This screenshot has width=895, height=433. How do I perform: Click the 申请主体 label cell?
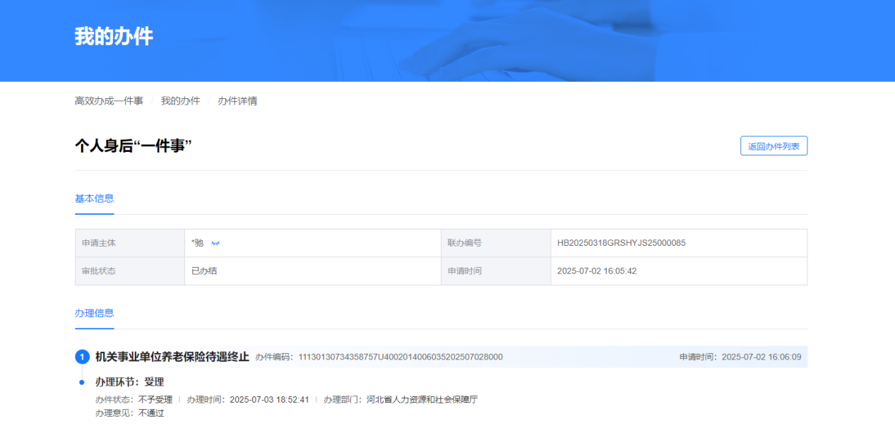(x=99, y=243)
